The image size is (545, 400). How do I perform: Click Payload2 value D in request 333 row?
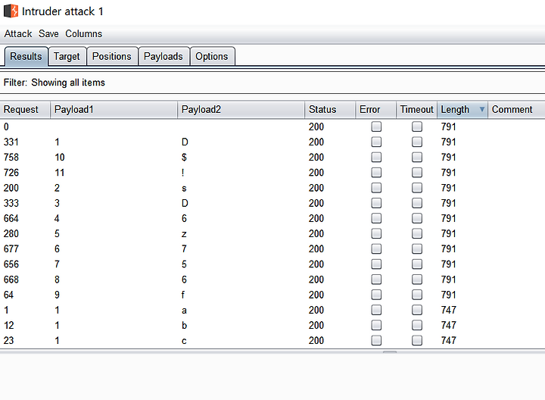[x=185, y=204]
